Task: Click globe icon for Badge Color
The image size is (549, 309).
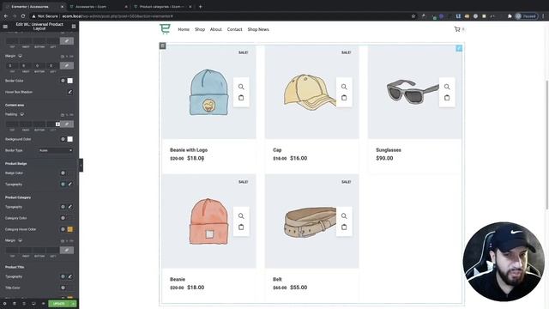Action: coord(63,173)
